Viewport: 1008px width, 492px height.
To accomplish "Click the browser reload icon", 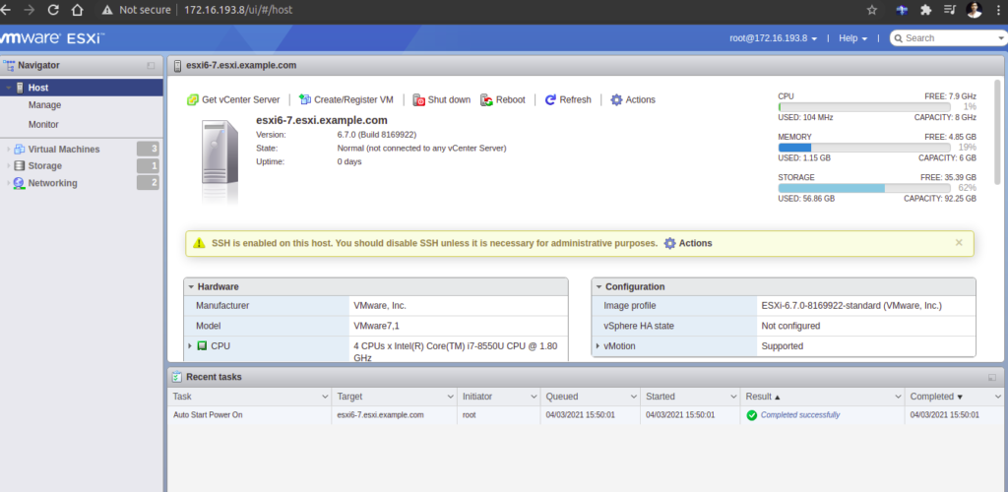I will (x=53, y=10).
